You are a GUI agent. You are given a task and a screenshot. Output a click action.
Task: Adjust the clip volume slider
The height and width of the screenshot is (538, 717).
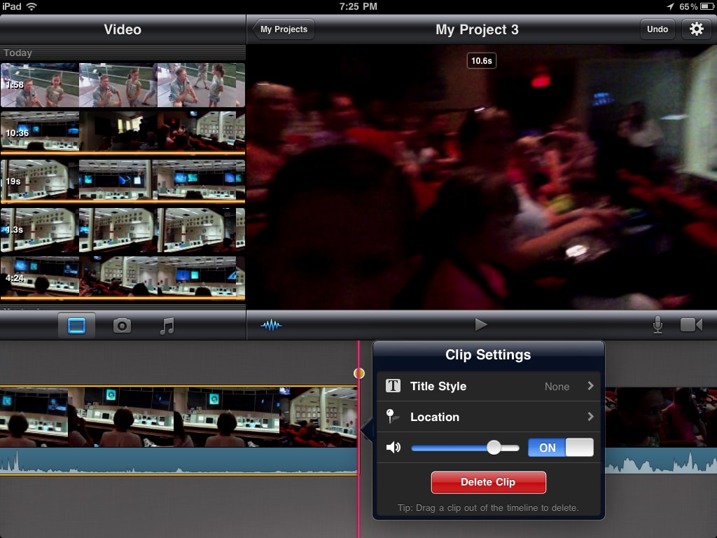coord(495,448)
